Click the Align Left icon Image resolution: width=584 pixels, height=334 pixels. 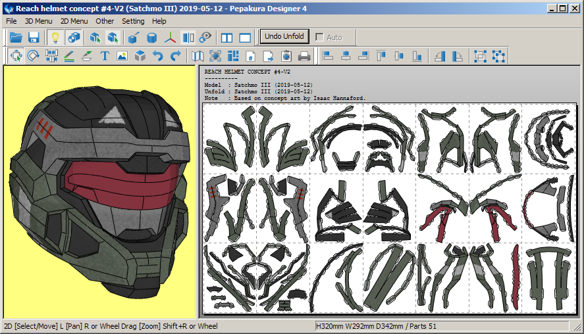[x=328, y=56]
